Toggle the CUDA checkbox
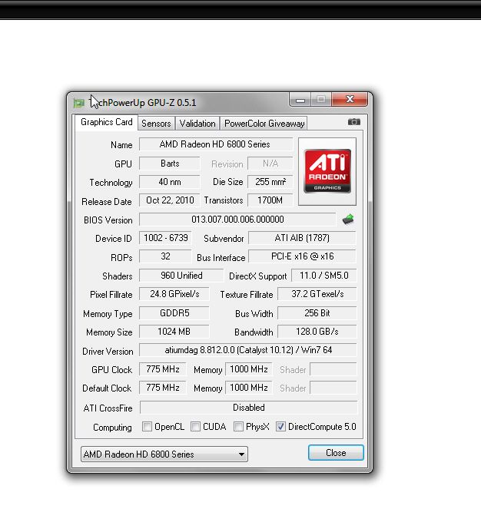The height and width of the screenshot is (532, 481). tap(195, 427)
